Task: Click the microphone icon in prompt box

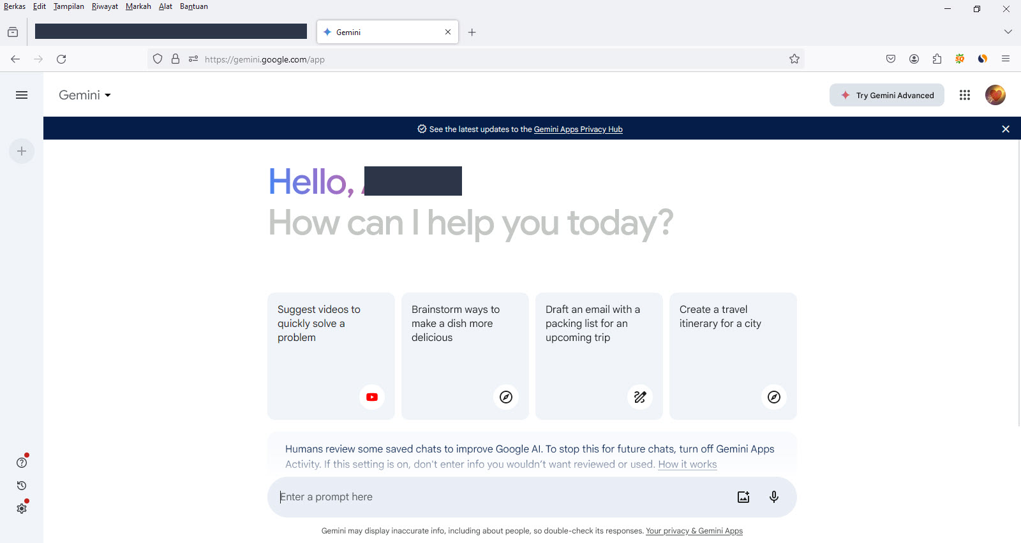Action: click(x=773, y=497)
